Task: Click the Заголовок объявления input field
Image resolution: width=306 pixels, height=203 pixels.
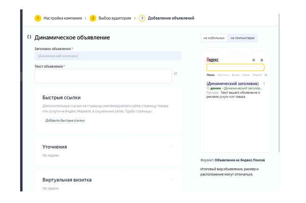Action: coord(108,56)
